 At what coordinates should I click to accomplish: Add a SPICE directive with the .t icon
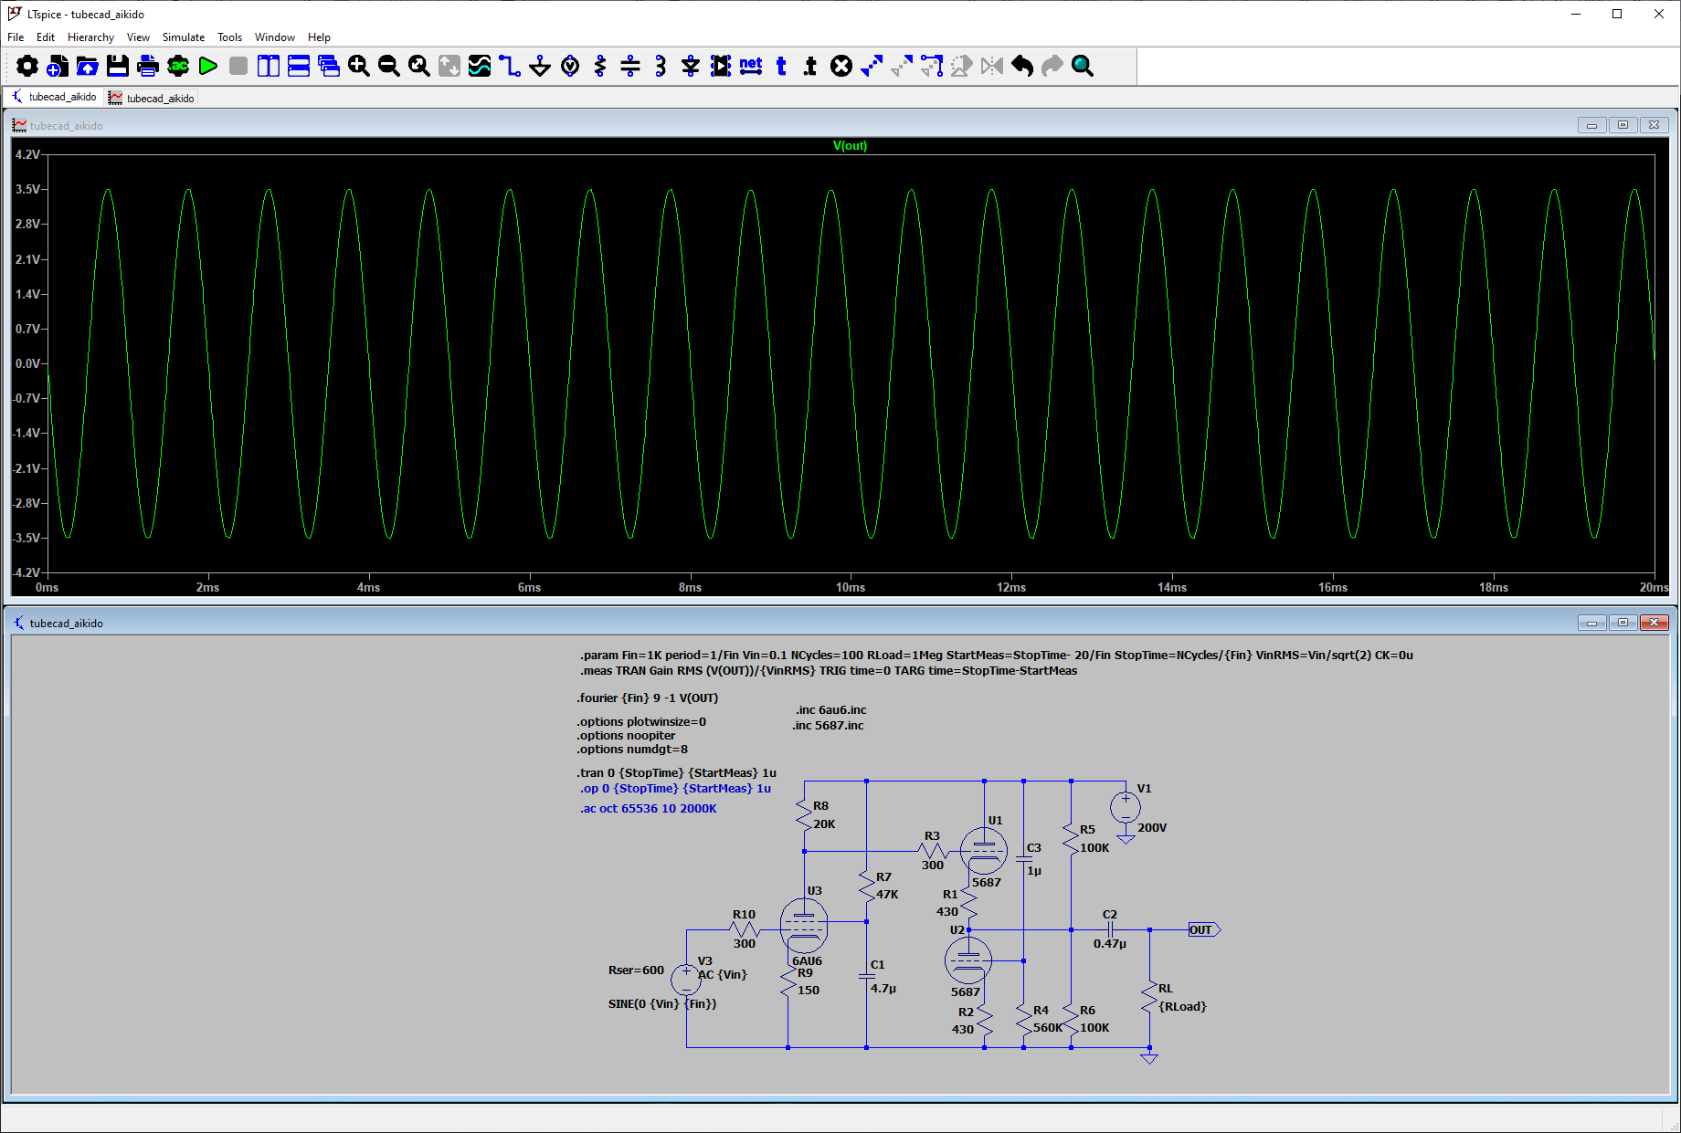click(x=810, y=66)
